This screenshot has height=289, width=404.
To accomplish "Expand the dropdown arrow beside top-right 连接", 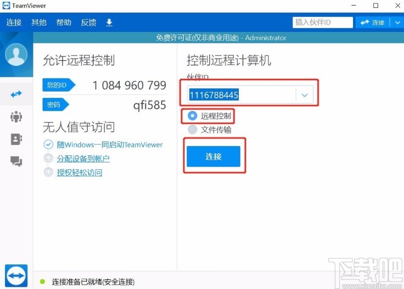I will coord(397,22).
